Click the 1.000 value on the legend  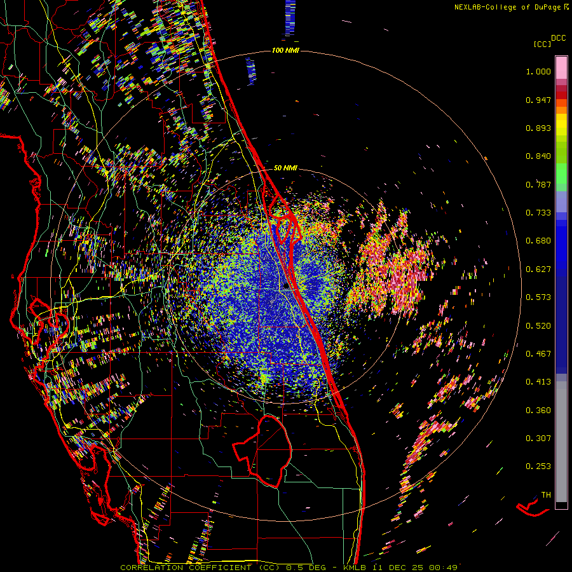pos(538,71)
